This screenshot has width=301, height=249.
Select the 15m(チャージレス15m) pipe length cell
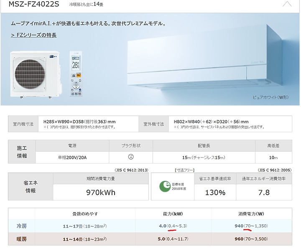point(204,158)
